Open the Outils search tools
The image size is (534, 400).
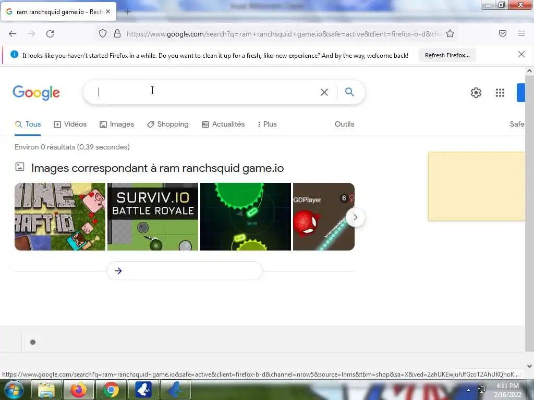click(344, 124)
